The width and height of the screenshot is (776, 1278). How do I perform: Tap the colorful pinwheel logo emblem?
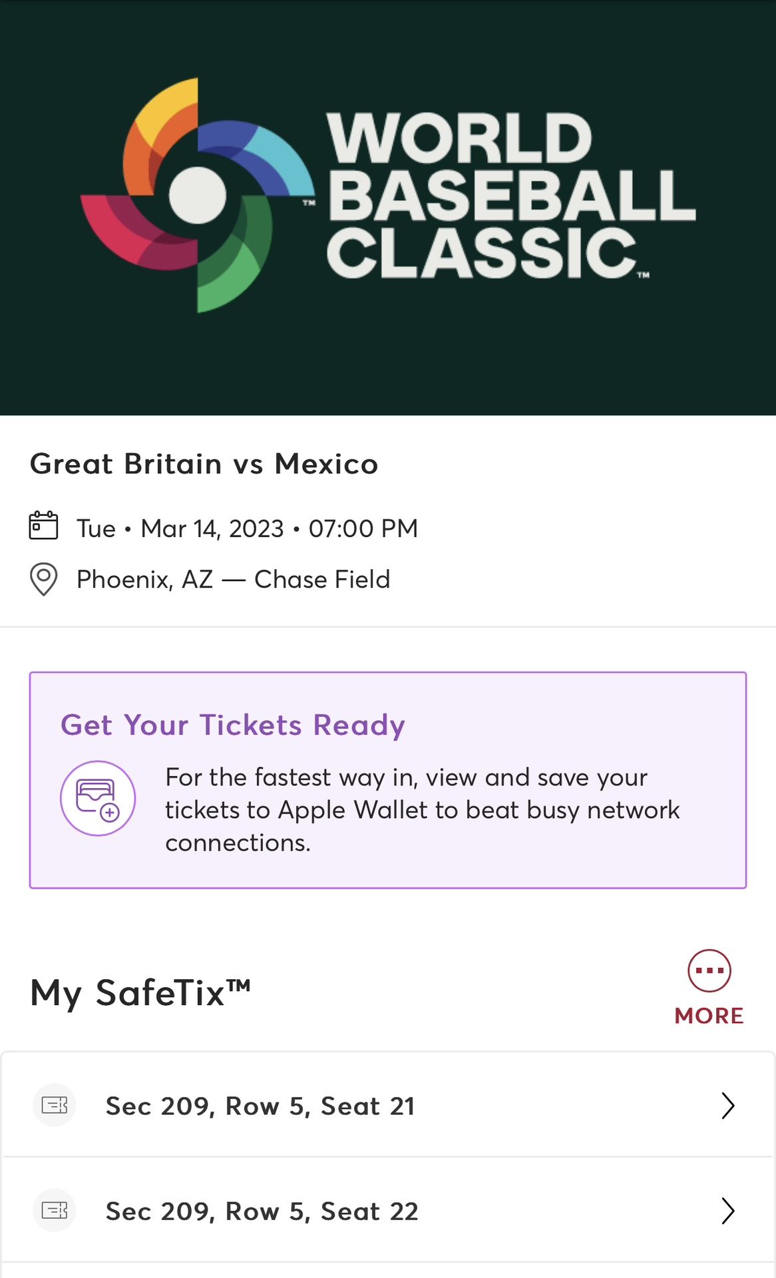(198, 196)
